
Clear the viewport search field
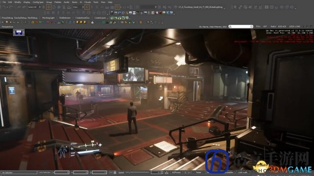[x=251, y=26]
